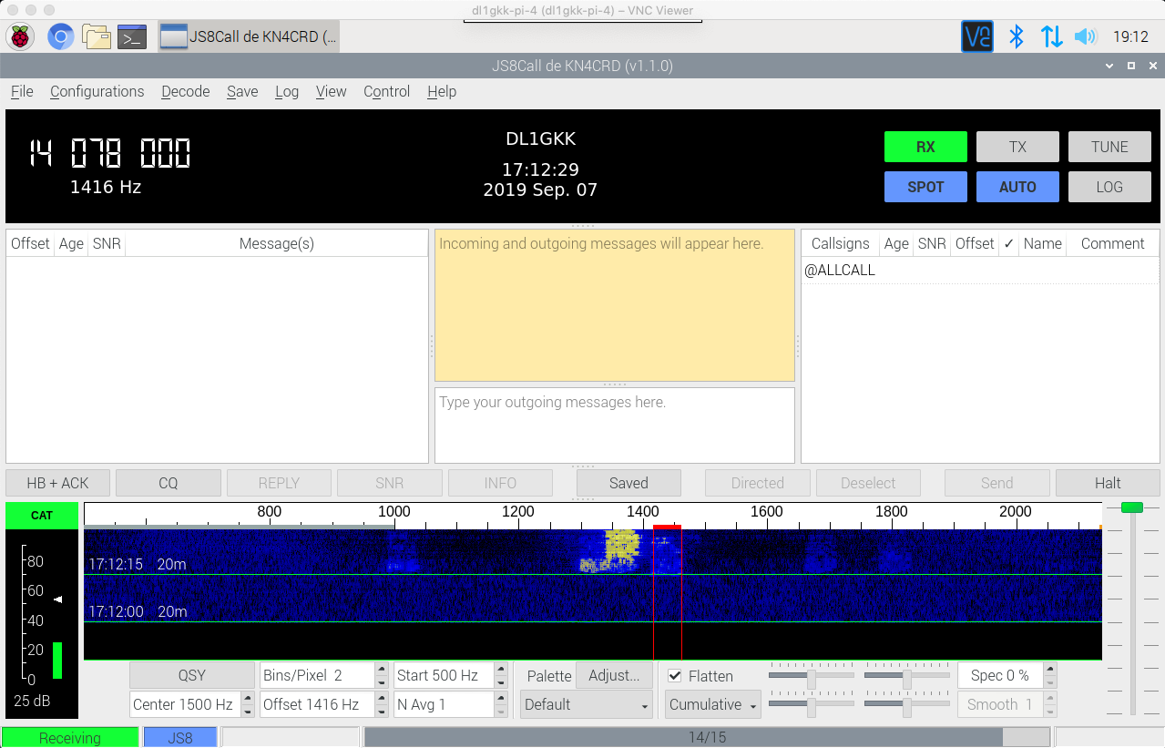Click the Halt button

point(1108,483)
